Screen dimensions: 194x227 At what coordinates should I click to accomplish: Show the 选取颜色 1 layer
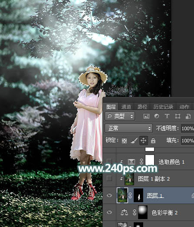[x=109, y=161]
